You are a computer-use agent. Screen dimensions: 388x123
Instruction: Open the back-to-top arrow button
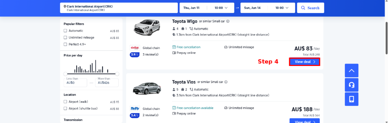tap(351, 70)
